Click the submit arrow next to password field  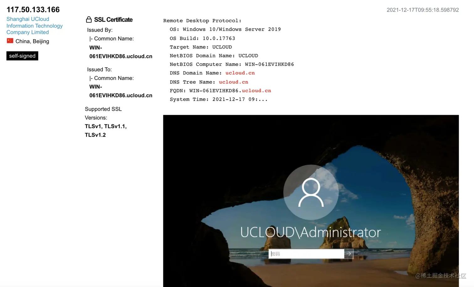coord(349,254)
